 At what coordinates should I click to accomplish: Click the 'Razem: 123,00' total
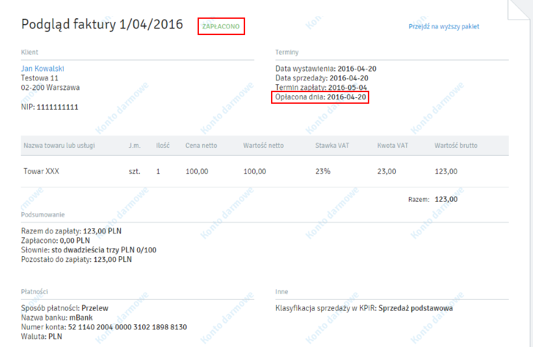click(x=433, y=199)
